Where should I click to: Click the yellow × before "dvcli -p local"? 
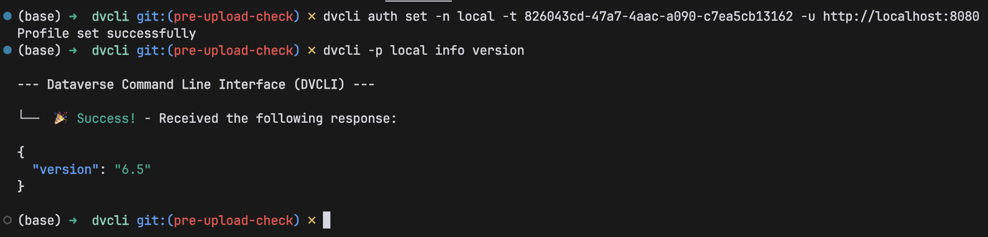pyautogui.click(x=312, y=50)
